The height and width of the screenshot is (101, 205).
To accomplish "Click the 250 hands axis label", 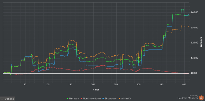I will 116,85.
